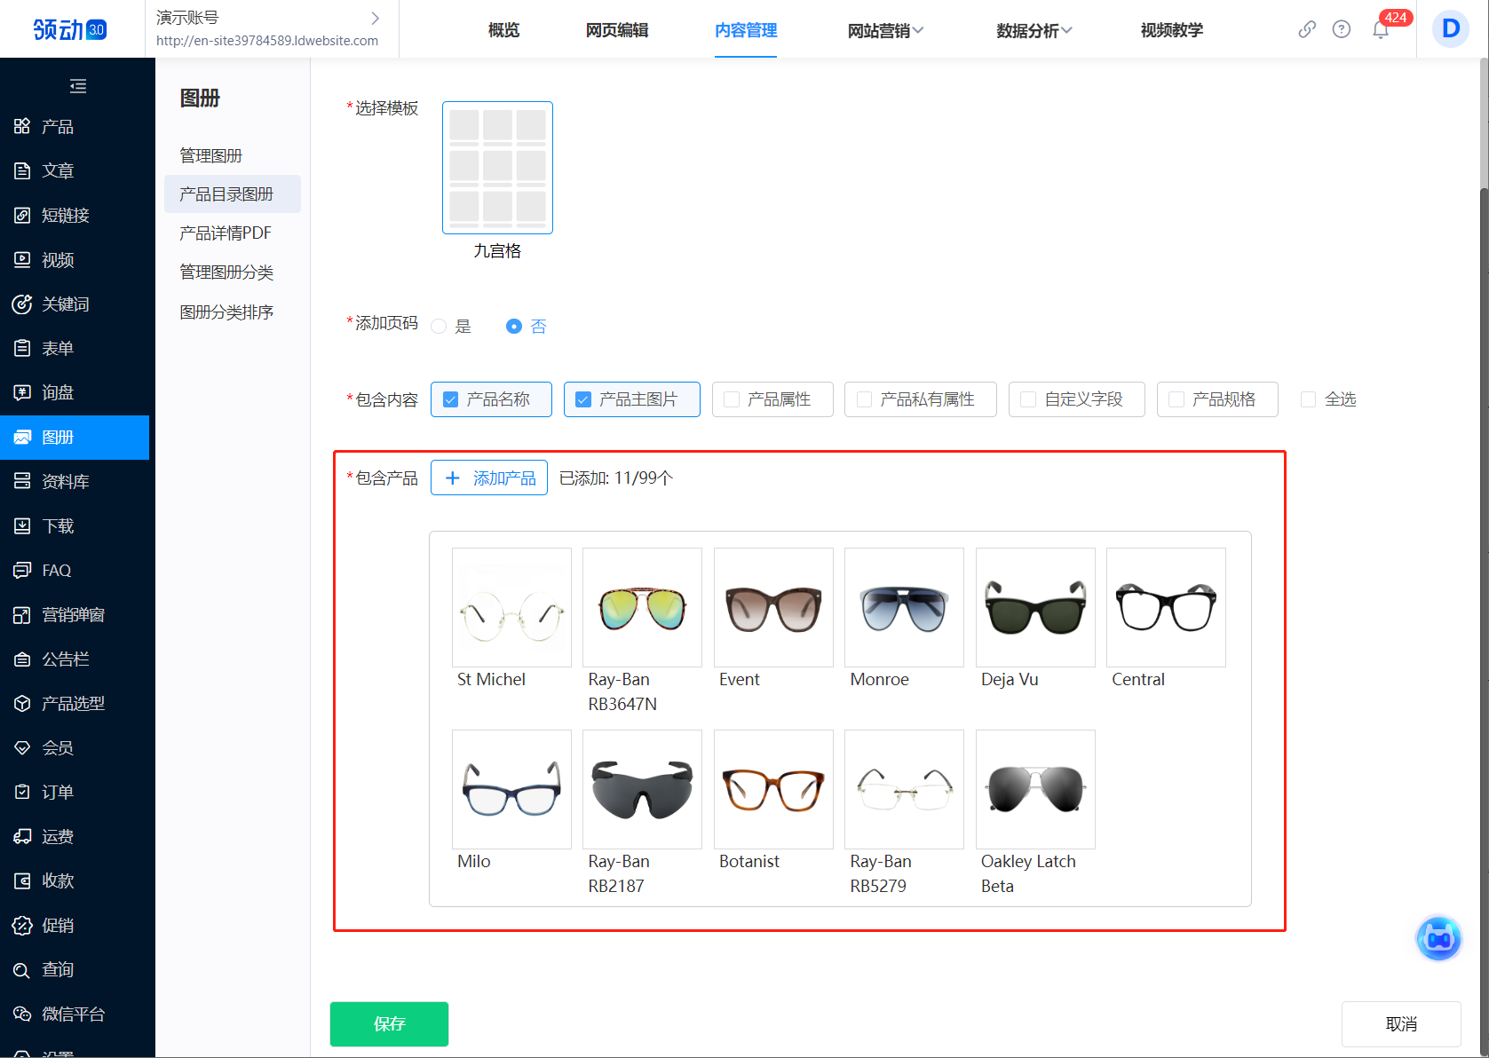Click the user avatar D icon
Screen dimensions: 1489x1058
click(x=1450, y=29)
